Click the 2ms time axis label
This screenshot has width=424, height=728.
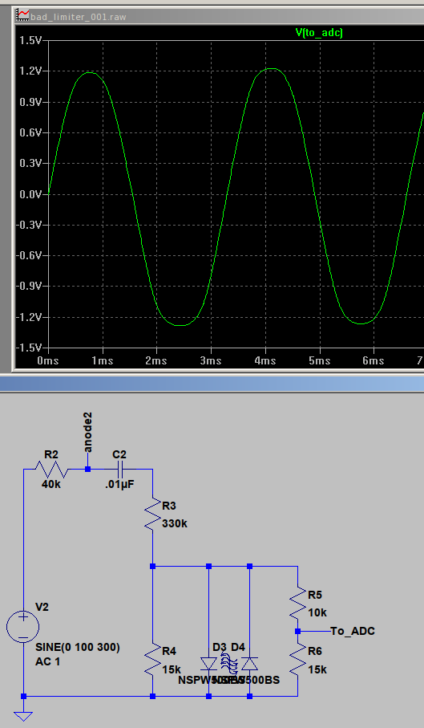pyautogui.click(x=156, y=360)
